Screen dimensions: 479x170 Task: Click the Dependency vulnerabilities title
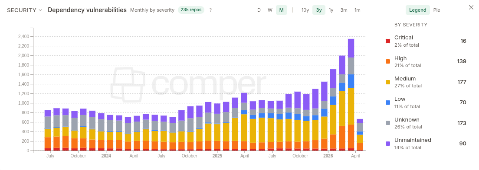[x=87, y=10]
